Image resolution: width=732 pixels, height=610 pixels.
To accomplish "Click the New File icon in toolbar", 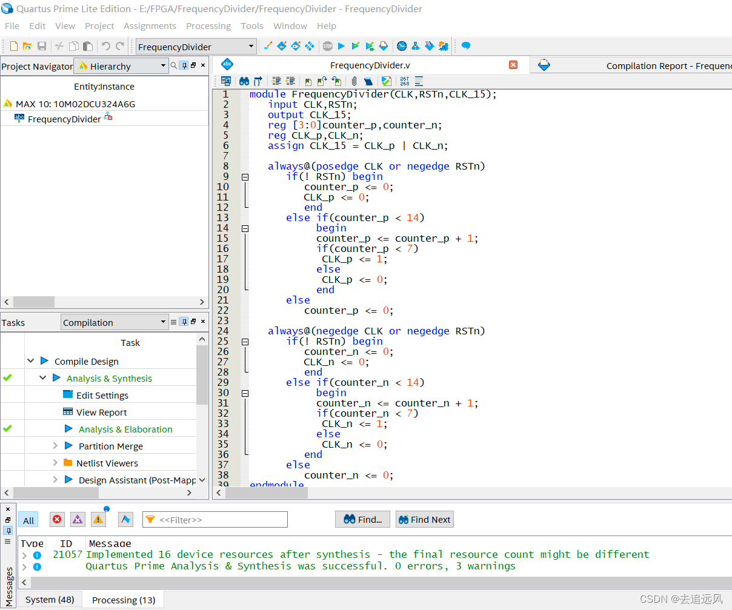I will (x=13, y=46).
